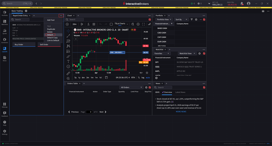Image resolution: width=272 pixels, height=146 pixels.
Task: Click the Orders Table page number field
Action: (x=89, y=112)
